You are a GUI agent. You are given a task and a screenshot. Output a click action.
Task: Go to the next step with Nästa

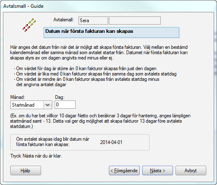[157, 171]
